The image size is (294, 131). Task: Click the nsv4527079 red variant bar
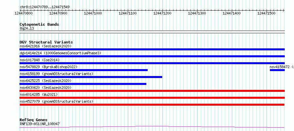152,105
